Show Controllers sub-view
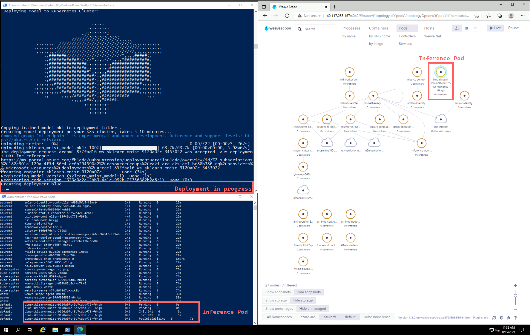Image resolution: width=530 pixels, height=335 pixels. point(407,36)
